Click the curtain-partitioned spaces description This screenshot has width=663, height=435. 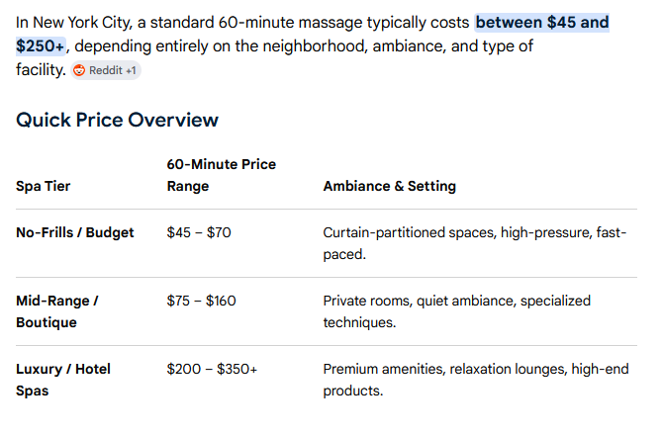tap(474, 243)
